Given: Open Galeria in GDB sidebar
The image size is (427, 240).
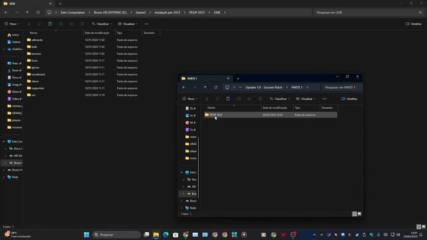Looking at the screenshot, I should point(13,42).
